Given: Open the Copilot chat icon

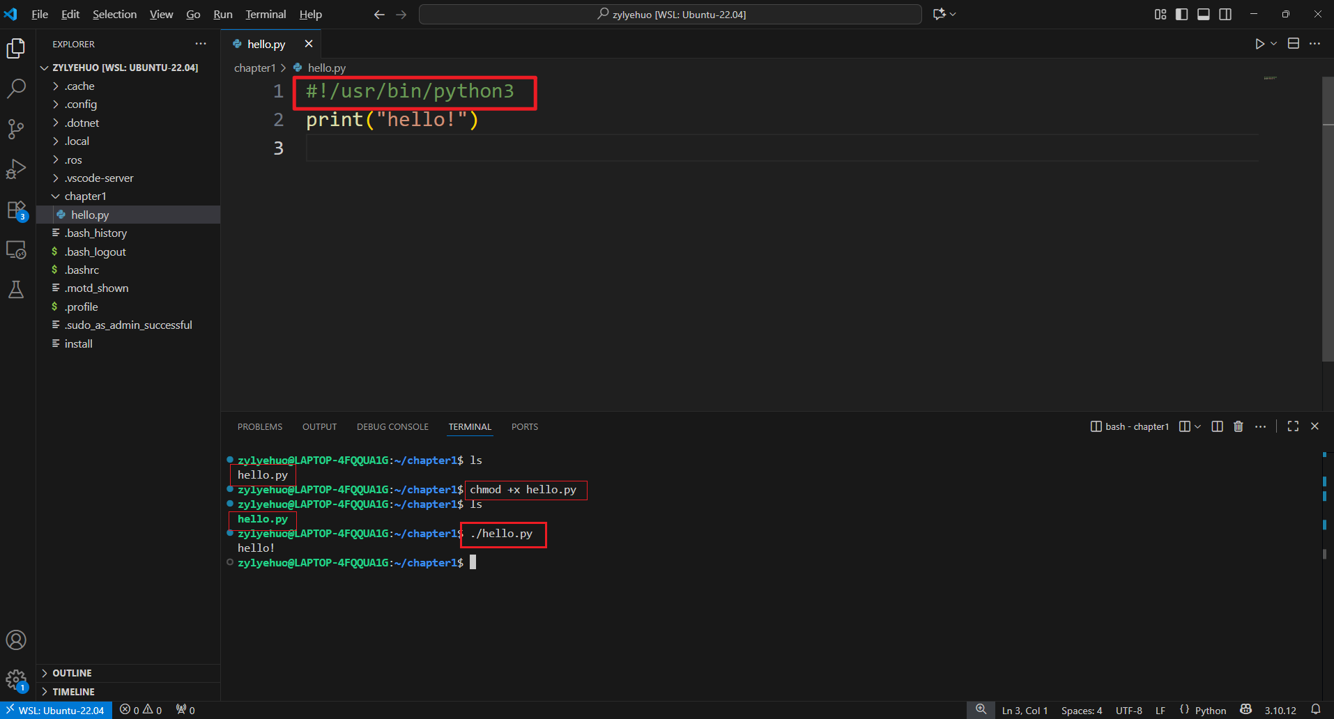Looking at the screenshot, I should [x=940, y=15].
